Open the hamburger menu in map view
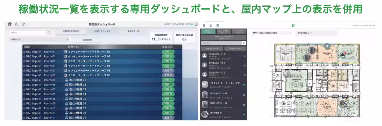Viewport: 382px width, 126px height. point(204,25)
